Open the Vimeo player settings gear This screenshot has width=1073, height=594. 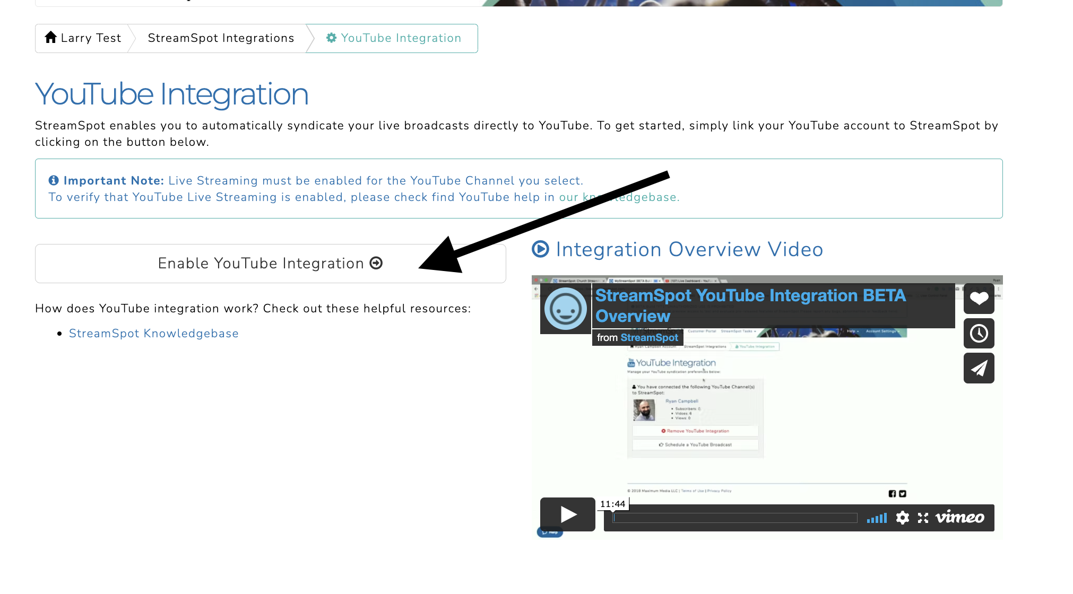(x=902, y=518)
